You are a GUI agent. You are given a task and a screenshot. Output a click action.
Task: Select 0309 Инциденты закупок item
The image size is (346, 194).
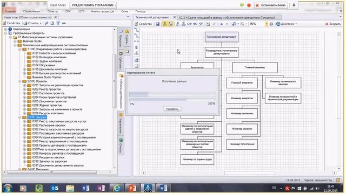pos(48,157)
